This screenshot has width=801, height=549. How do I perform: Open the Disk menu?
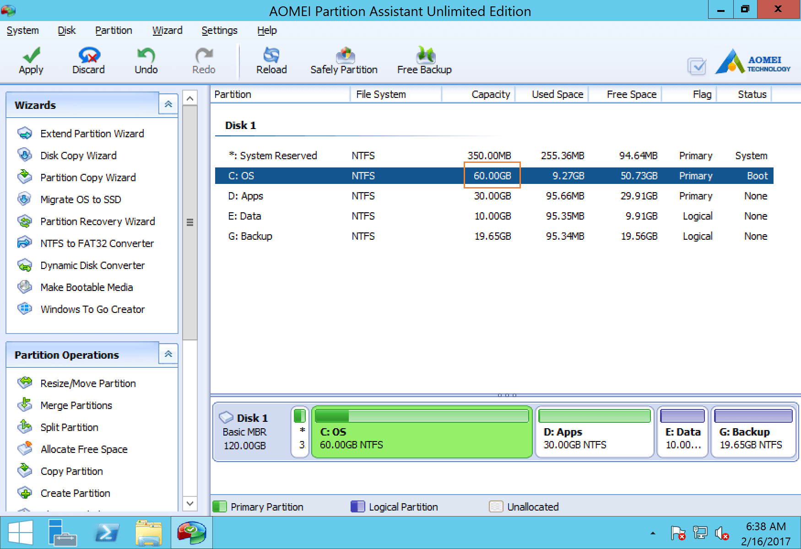[66, 30]
